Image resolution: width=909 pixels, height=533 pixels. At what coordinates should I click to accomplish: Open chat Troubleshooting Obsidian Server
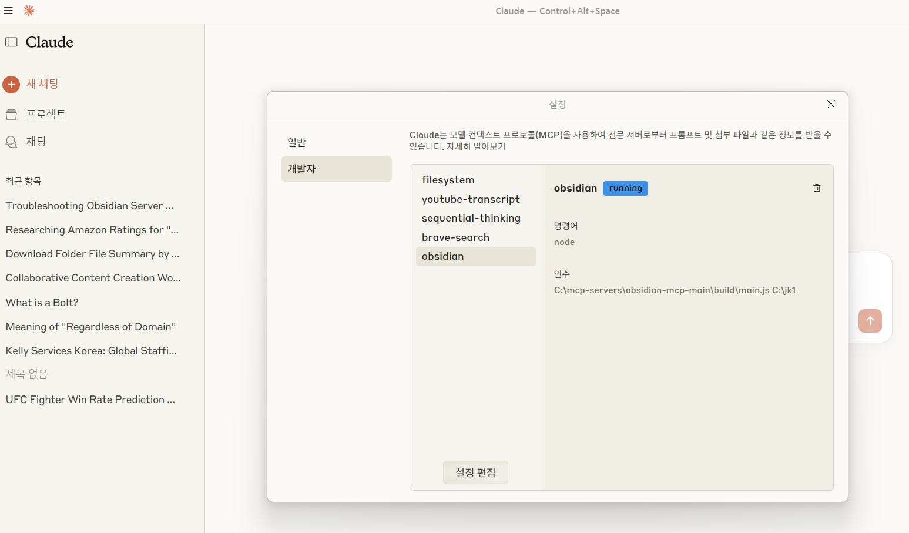pyautogui.click(x=90, y=206)
